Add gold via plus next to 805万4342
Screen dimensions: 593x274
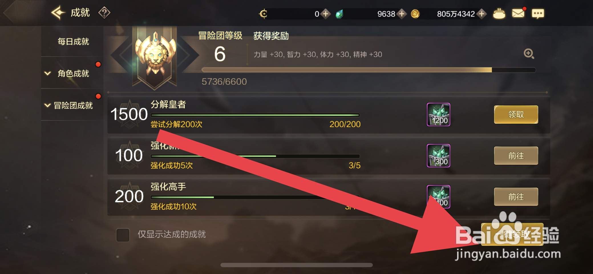point(482,14)
